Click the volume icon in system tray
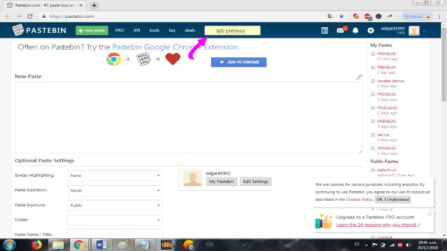The image size is (447, 251). coord(408,245)
